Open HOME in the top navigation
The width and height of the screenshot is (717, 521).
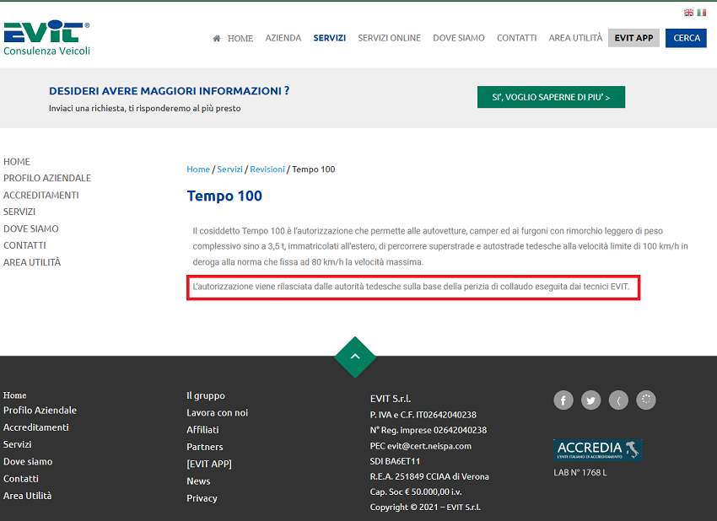coord(240,39)
